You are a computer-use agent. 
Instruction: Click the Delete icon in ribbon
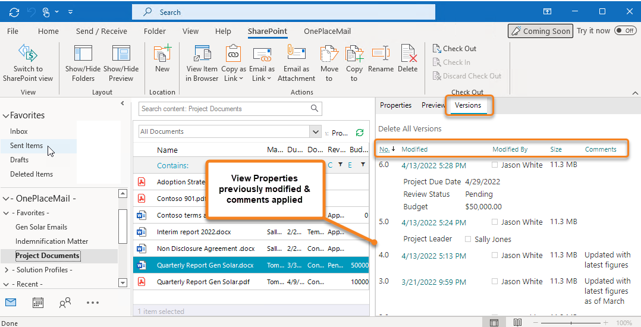coord(408,53)
